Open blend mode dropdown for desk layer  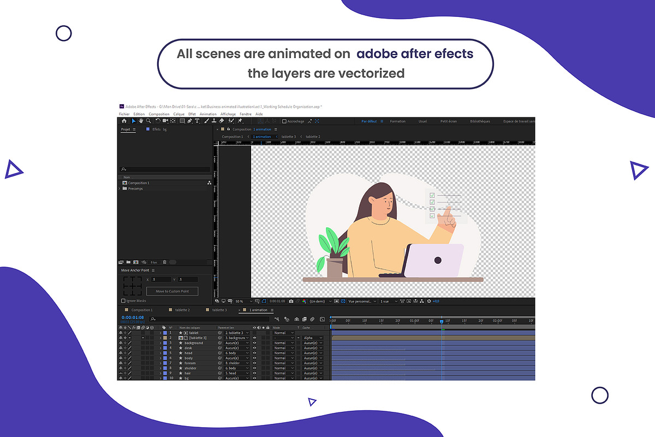[283, 348]
